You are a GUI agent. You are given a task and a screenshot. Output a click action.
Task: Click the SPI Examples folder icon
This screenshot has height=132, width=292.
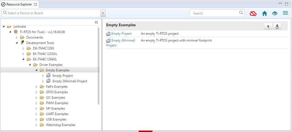click(42, 108)
